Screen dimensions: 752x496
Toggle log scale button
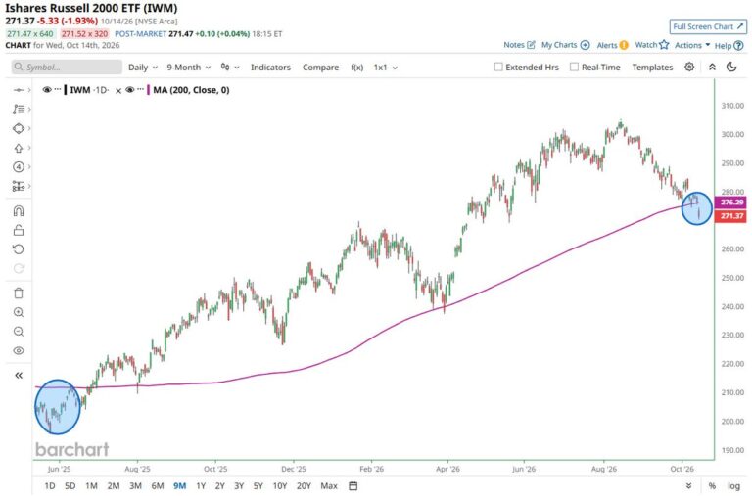coord(733,486)
